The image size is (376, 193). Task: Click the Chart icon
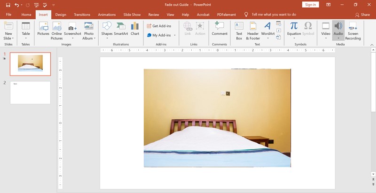(x=135, y=28)
